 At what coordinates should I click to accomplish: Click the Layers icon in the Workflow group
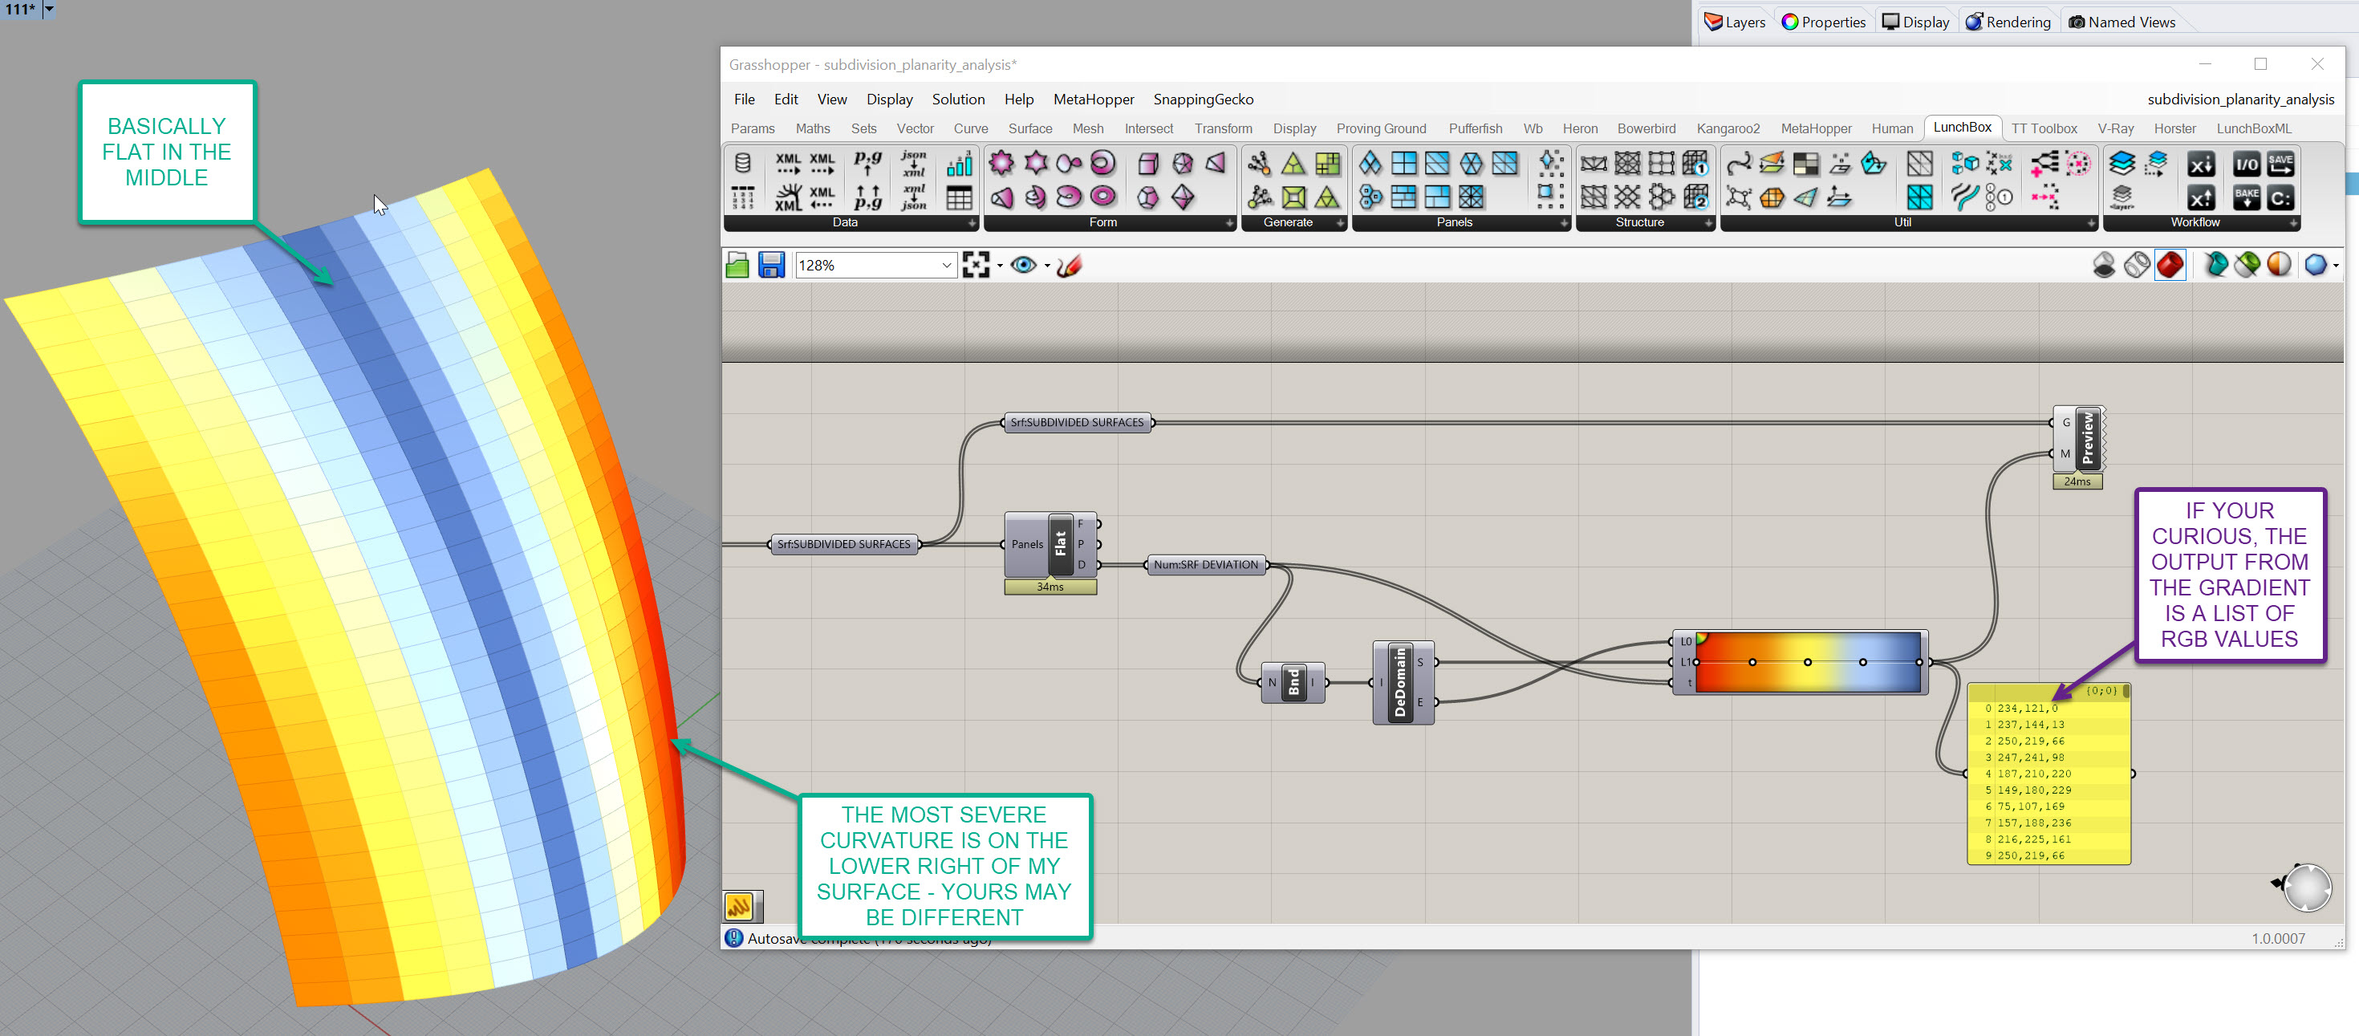(x=2123, y=164)
